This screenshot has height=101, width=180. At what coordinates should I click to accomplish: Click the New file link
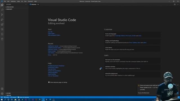click(x=50, y=32)
